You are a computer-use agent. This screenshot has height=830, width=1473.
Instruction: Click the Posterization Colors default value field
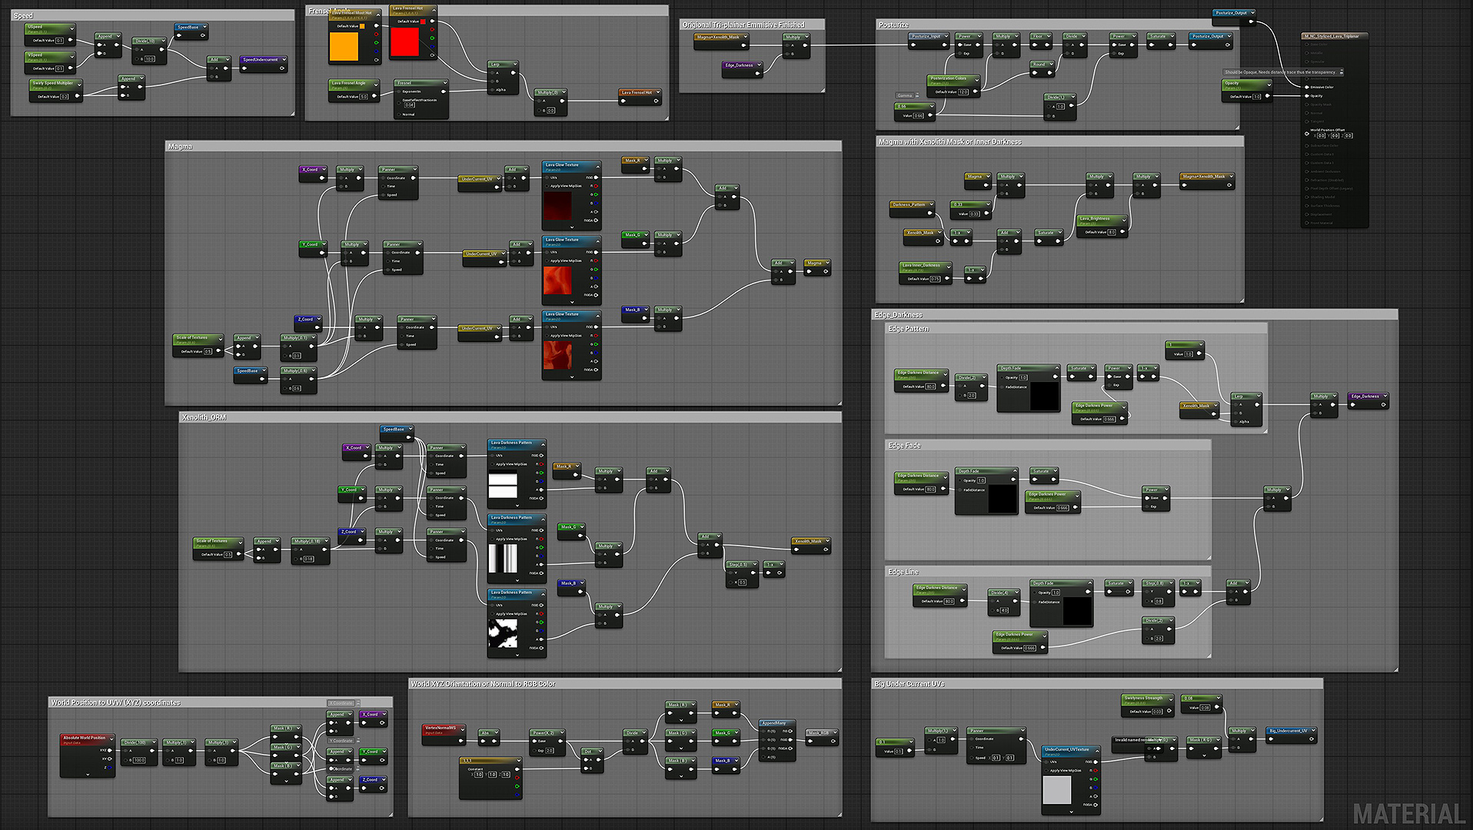(x=963, y=92)
